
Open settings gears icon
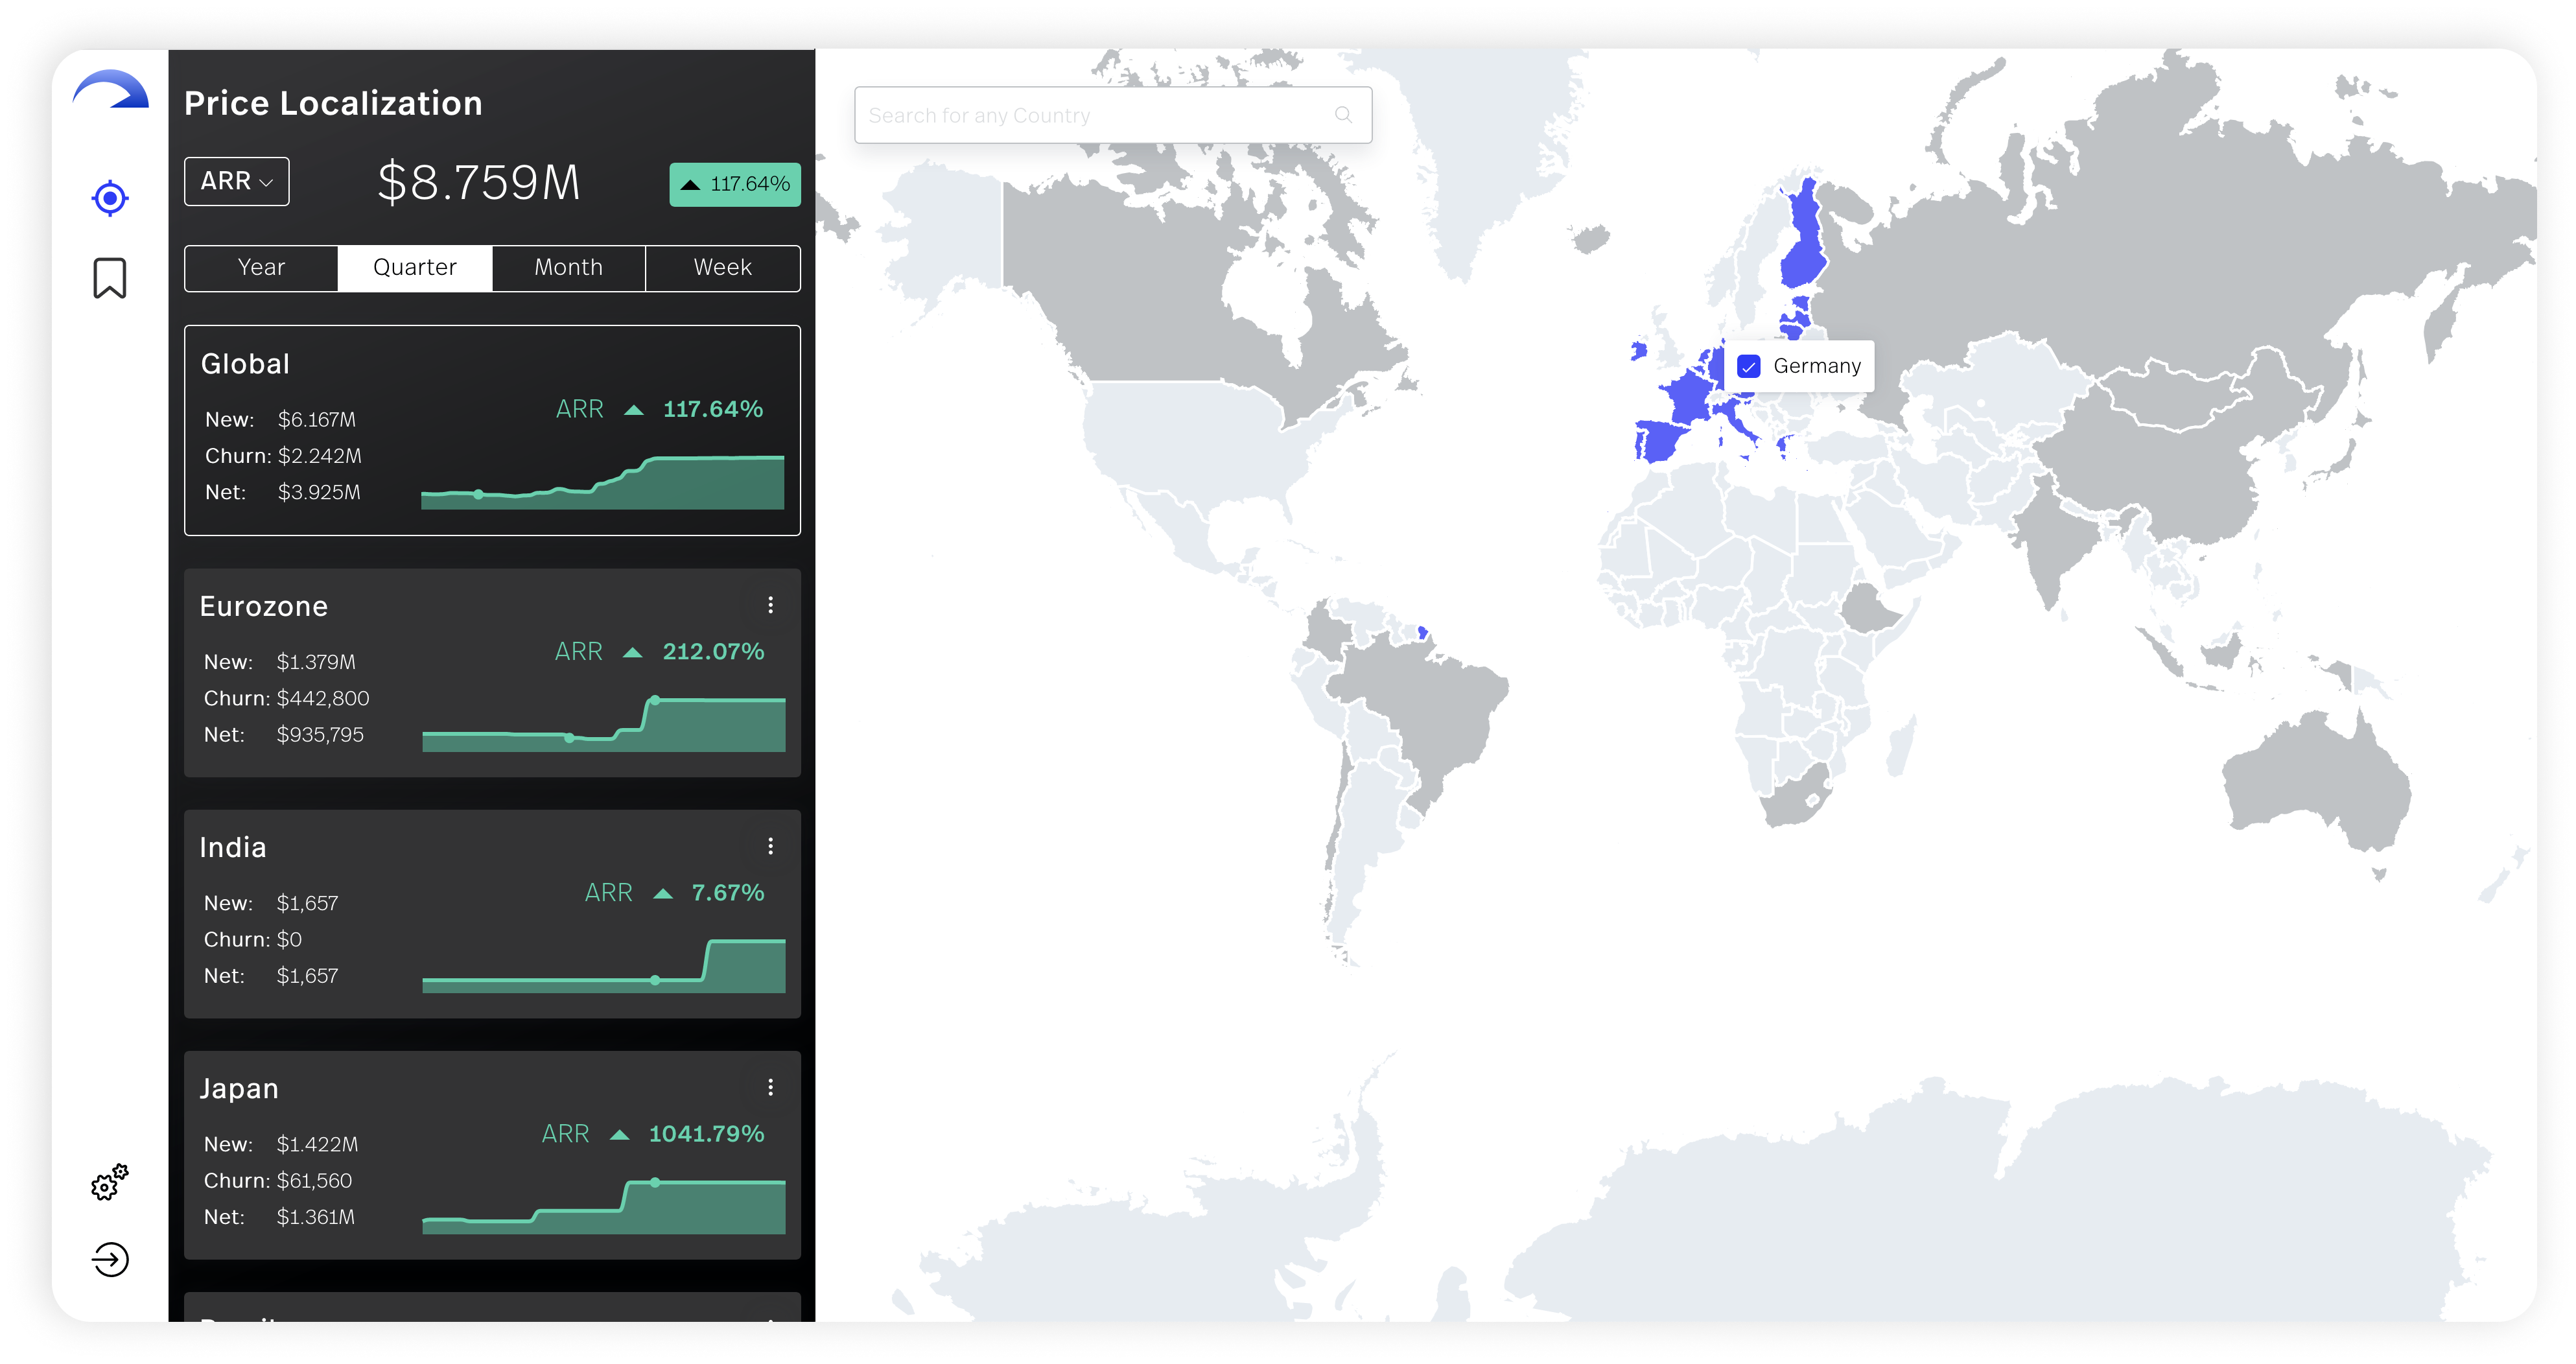(110, 1182)
